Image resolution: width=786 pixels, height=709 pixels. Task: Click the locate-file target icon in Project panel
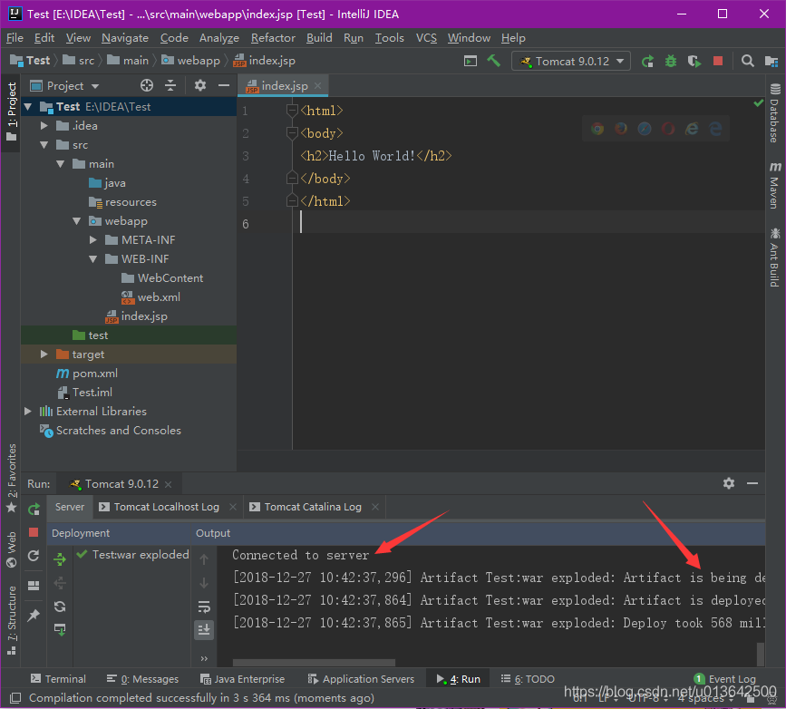(x=147, y=85)
